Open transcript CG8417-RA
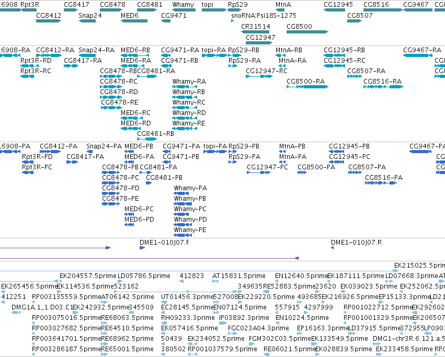The image size is (445, 357). click(83, 61)
